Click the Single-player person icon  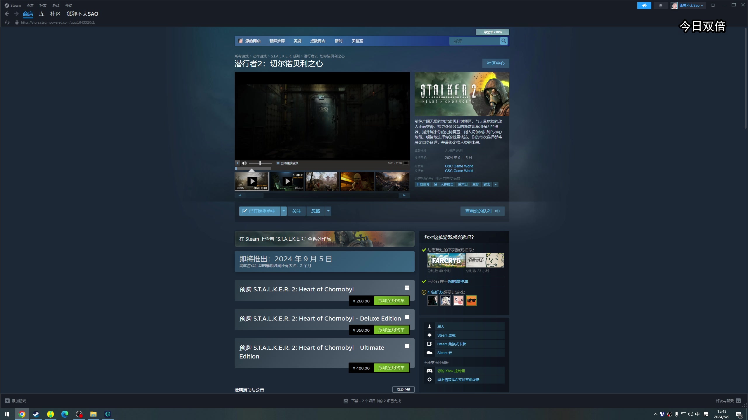coord(430,326)
